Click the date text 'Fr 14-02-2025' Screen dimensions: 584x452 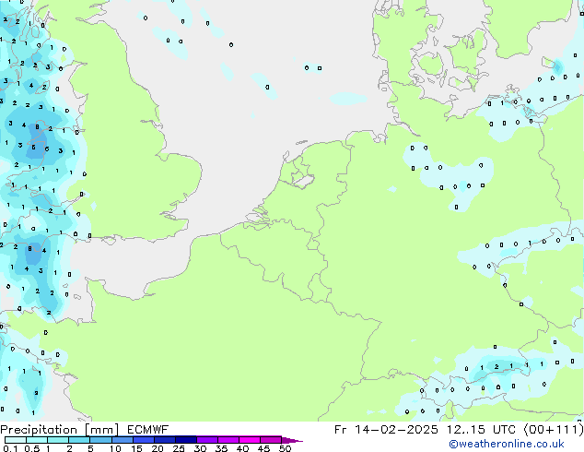[x=386, y=430]
